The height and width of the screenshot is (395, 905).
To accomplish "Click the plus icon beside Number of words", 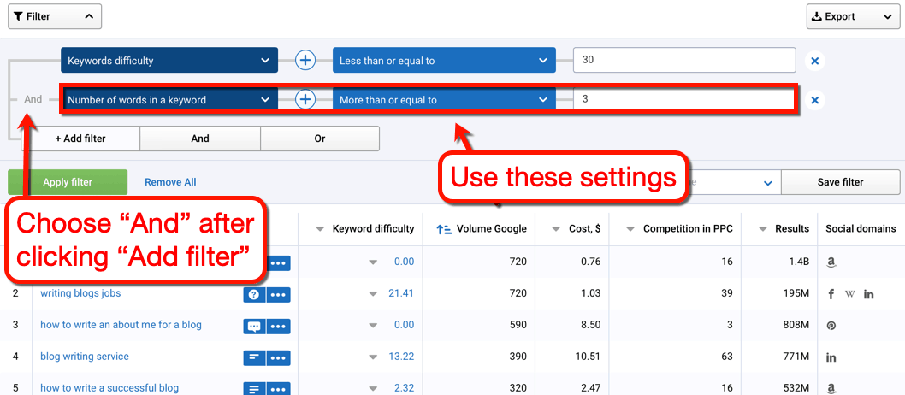I will [x=305, y=100].
